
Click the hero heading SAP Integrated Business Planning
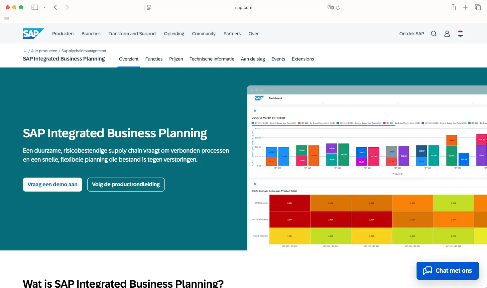(x=115, y=133)
